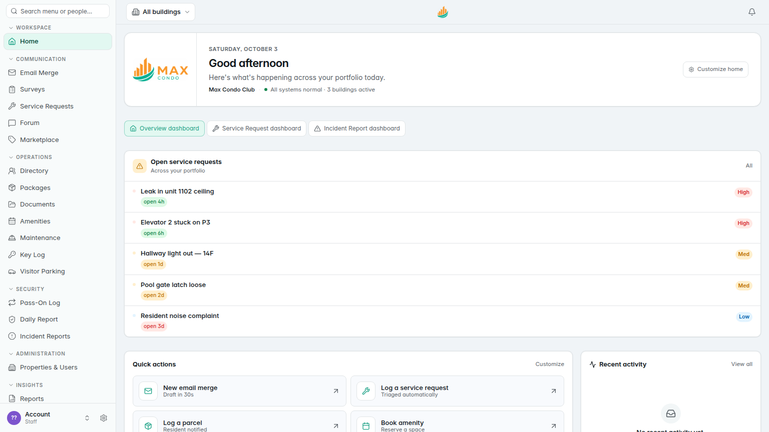Click the Visitor Parking car icon
Screen dimensions: 769x432
pyautogui.click(x=12, y=271)
